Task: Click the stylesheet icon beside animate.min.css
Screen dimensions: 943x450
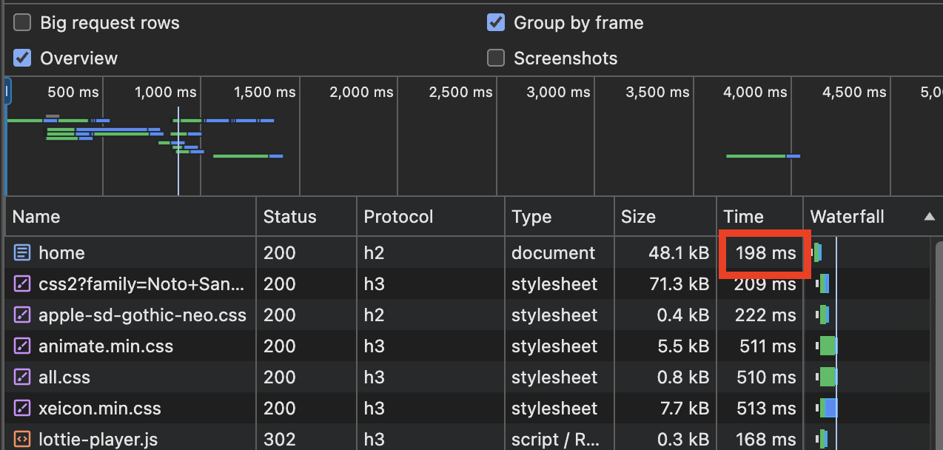Action: [22, 346]
